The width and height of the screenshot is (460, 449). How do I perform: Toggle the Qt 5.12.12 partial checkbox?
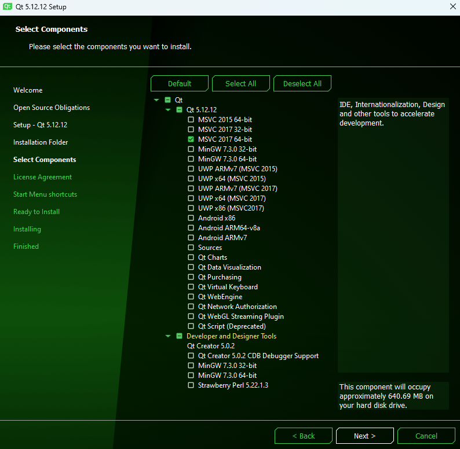point(179,110)
